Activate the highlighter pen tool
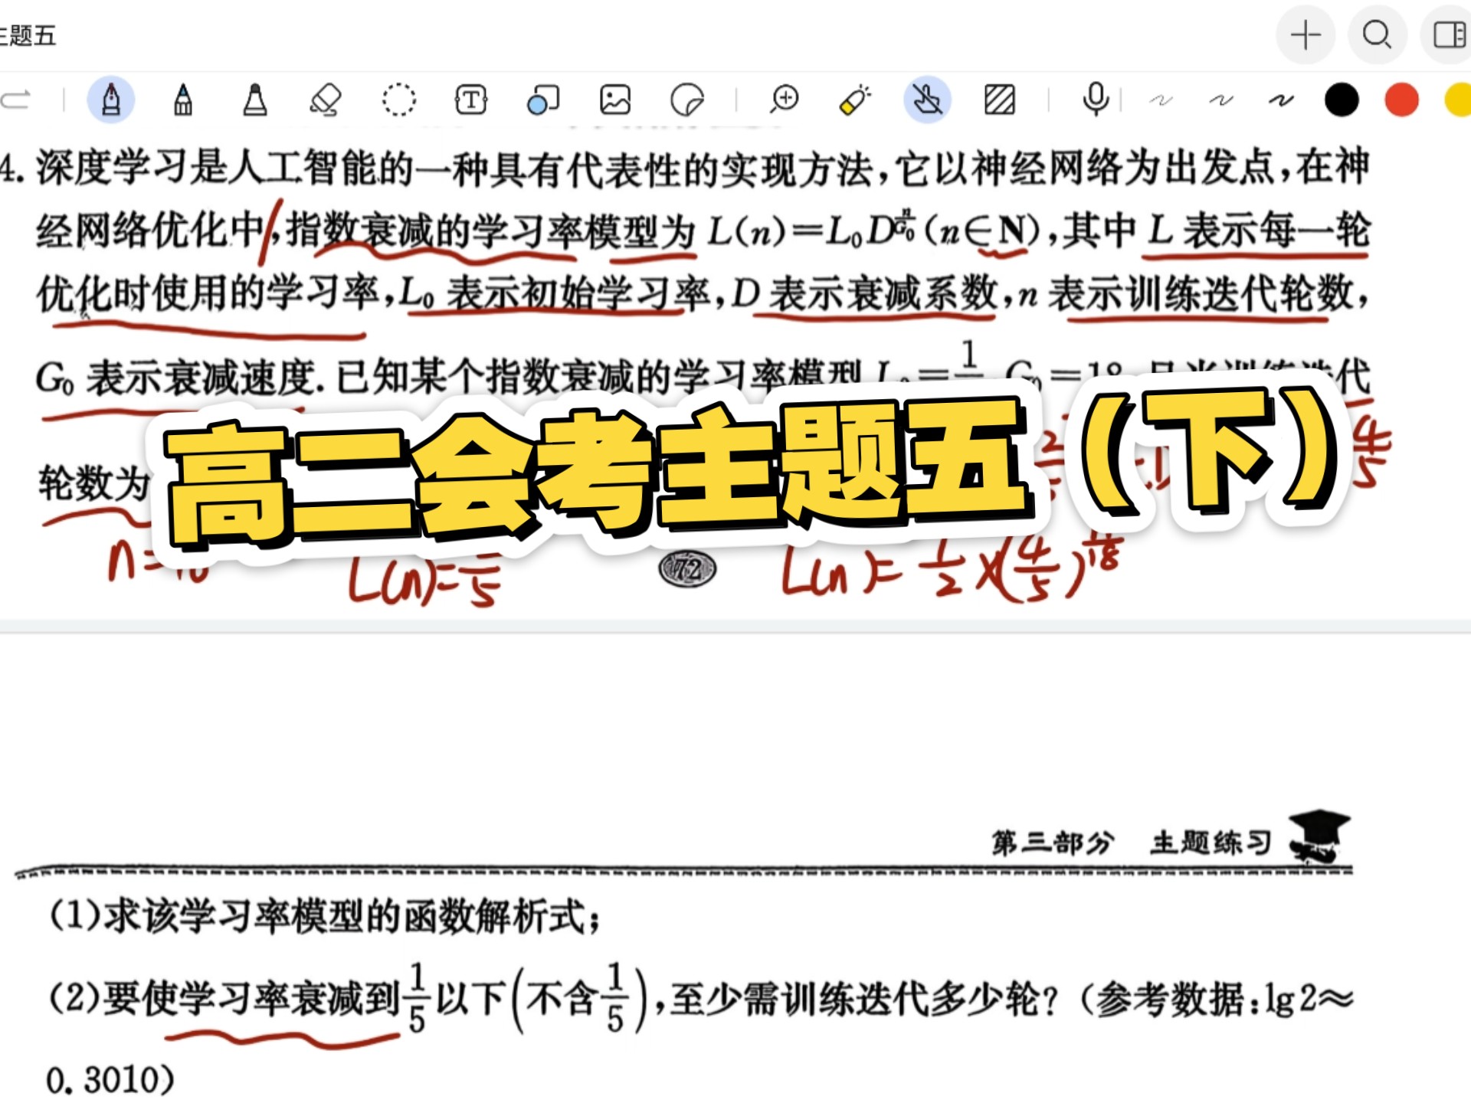The height and width of the screenshot is (1103, 1471). click(x=853, y=99)
